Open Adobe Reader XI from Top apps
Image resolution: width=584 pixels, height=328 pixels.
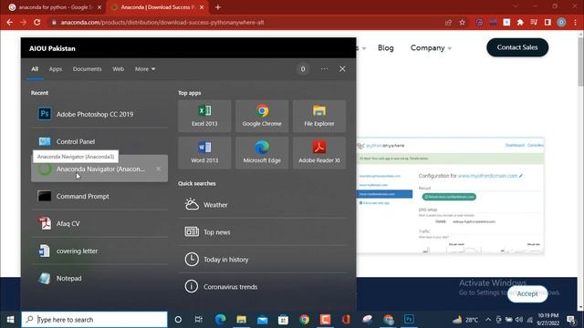(x=319, y=153)
